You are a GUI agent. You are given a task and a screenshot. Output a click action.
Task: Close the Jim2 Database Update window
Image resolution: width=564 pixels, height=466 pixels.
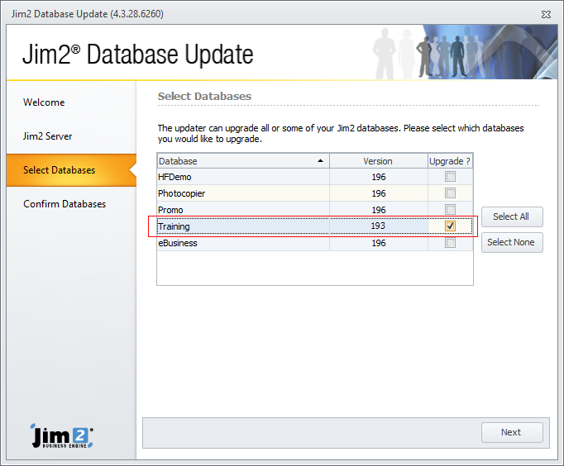tap(546, 14)
